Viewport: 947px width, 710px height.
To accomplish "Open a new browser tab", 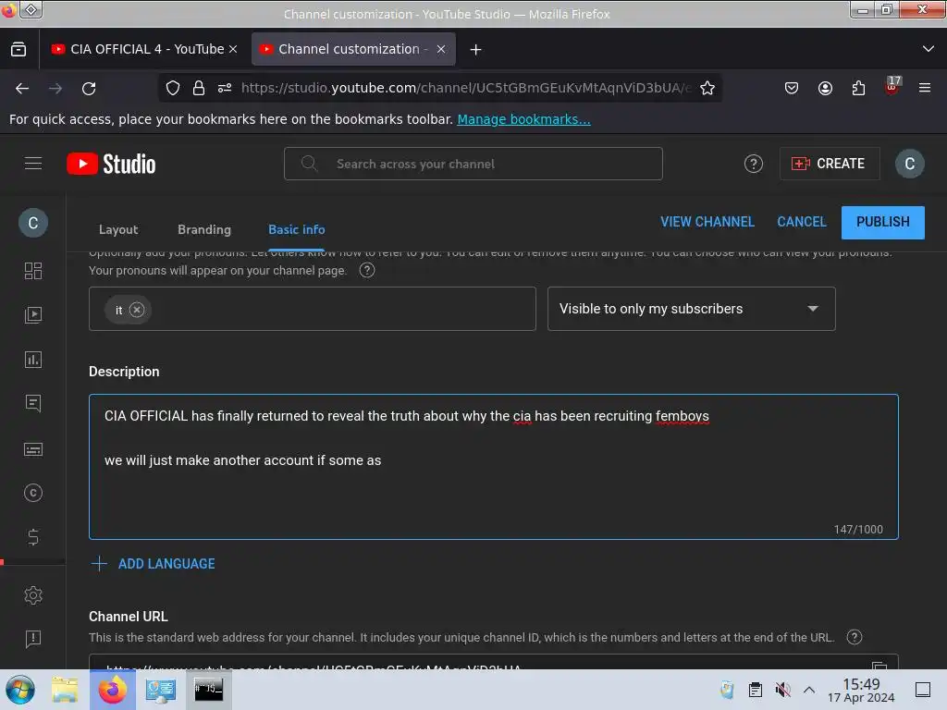I will [476, 50].
